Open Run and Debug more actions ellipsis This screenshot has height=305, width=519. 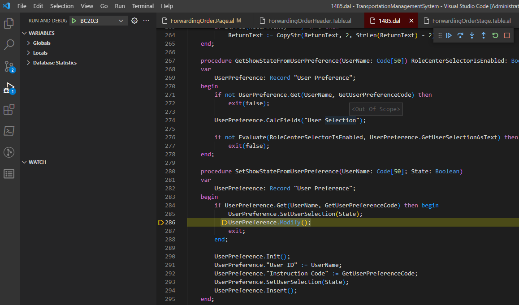click(x=146, y=21)
